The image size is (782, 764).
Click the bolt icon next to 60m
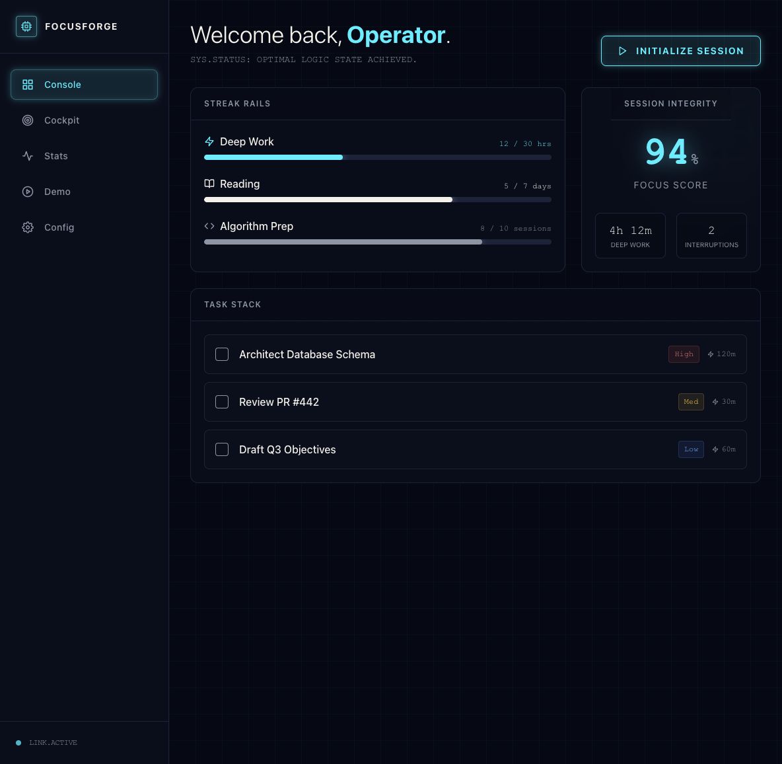click(715, 449)
